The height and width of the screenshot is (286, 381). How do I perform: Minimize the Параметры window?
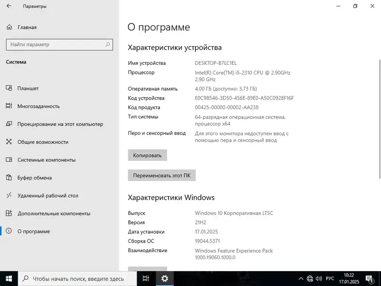tap(338, 6)
